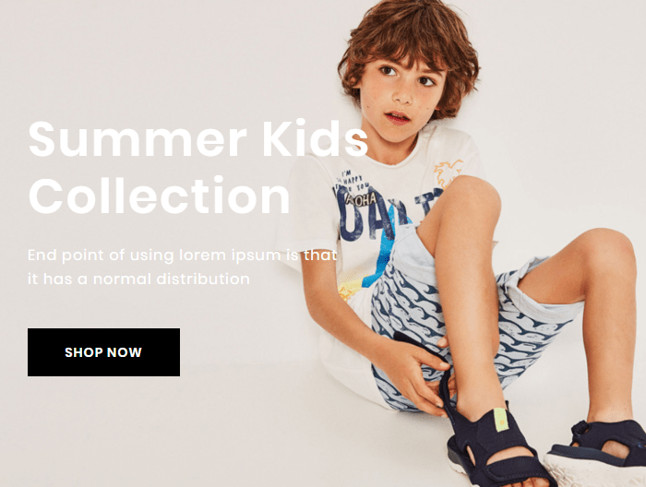The image size is (646, 487).
Task: Click the white t-shirt sleeve
Action: (309, 206)
